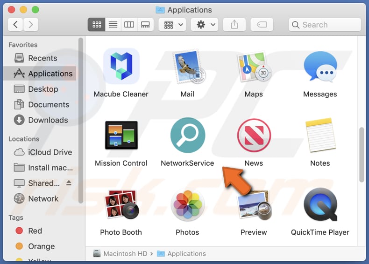Close the Finder window with red button
The height and width of the screenshot is (264, 369).
(11, 10)
